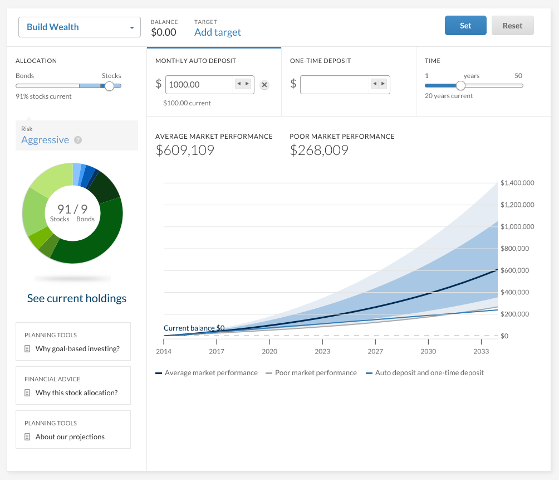Open Why goal-based investing? article
The width and height of the screenshot is (559, 480).
click(x=77, y=348)
